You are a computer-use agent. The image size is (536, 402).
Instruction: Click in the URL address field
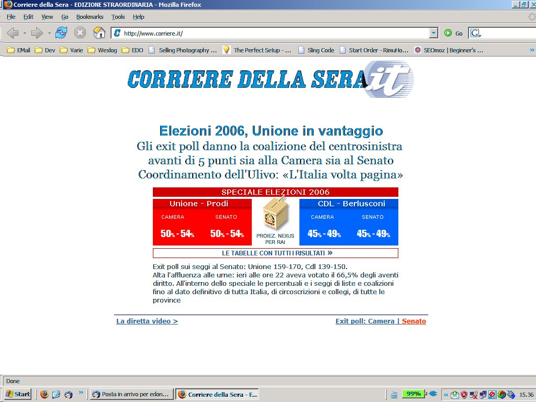275,33
